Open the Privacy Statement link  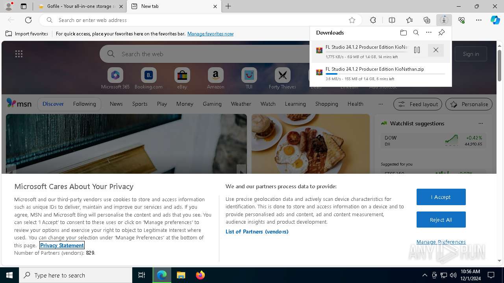click(62, 245)
